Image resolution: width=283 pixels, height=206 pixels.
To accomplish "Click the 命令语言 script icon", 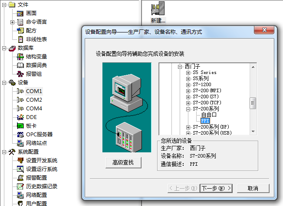I will click(x=20, y=22).
